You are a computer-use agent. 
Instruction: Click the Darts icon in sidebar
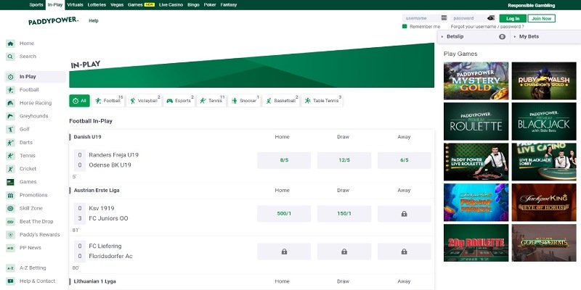[10, 142]
